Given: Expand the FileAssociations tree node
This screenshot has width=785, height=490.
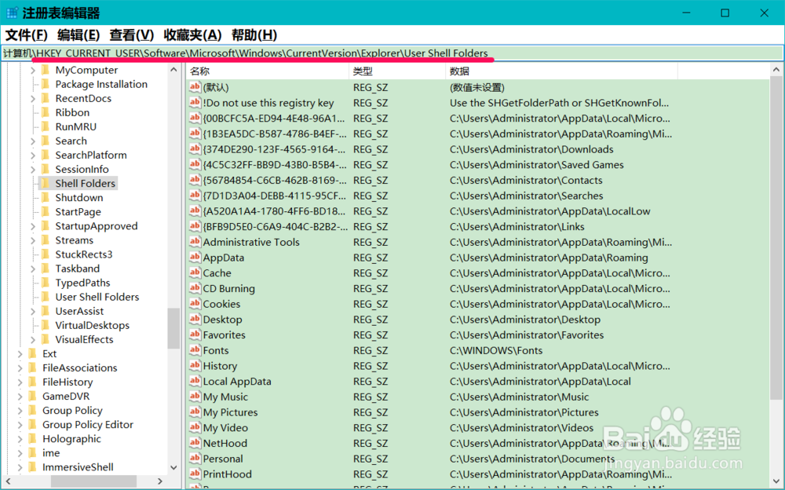Looking at the screenshot, I should 20,367.
